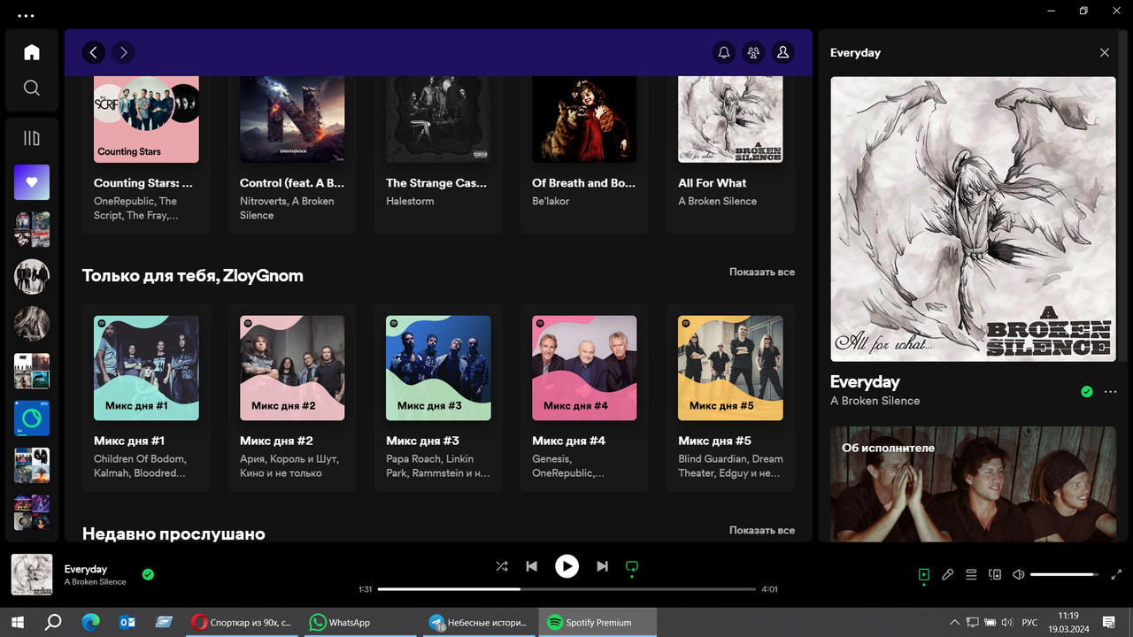Toggle saved checkmark in now playing panel
Viewport: 1133px width, 637px height.
click(x=1087, y=392)
